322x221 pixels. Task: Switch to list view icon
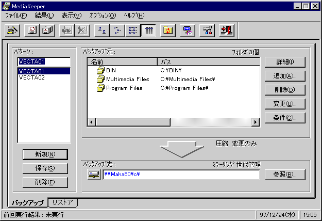point(133,30)
